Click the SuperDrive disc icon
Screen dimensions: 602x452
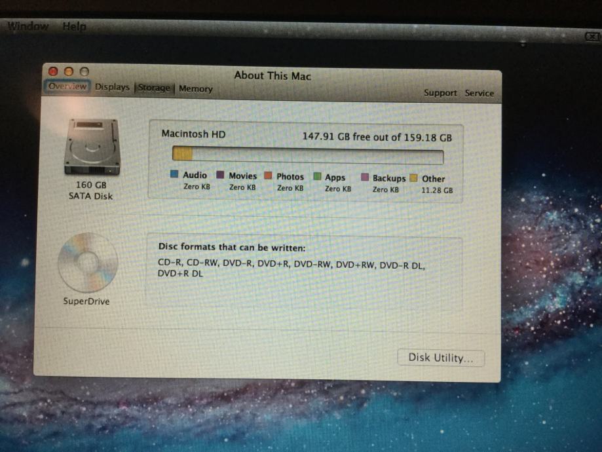[x=88, y=263]
